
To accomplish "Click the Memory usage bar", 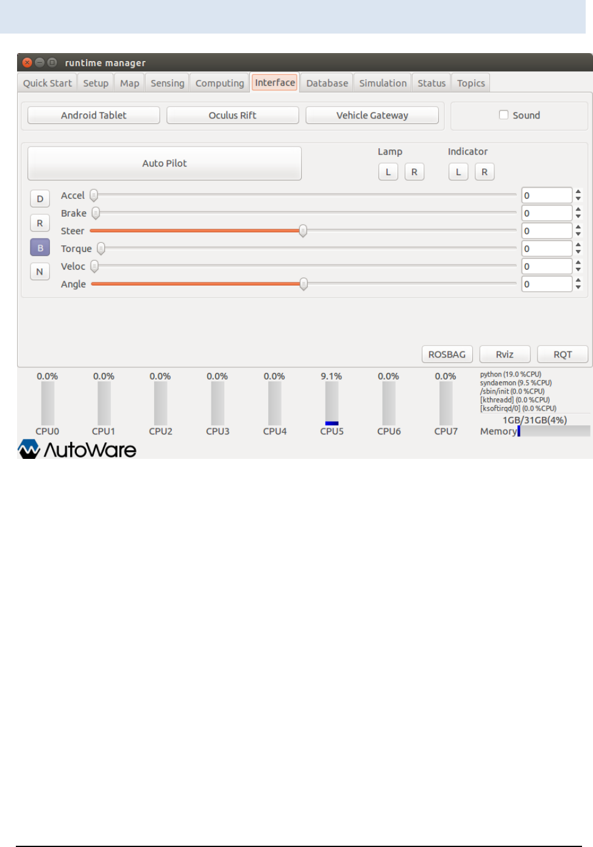I will tap(554, 431).
